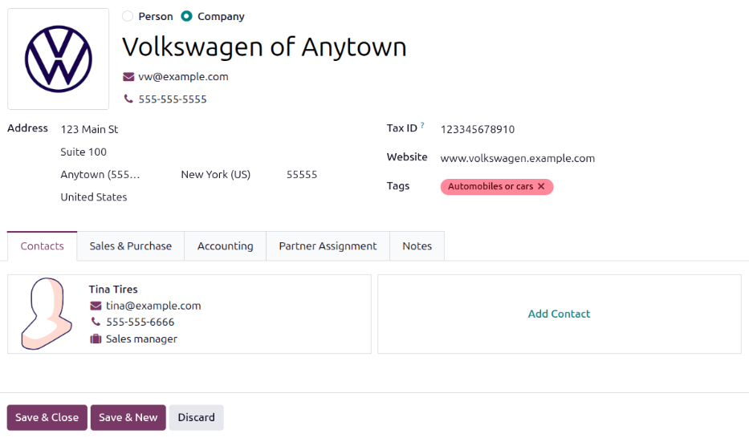Open the Accounting tab

225,246
